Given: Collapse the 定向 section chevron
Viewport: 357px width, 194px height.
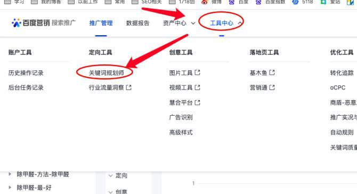Looking at the screenshot, I should click(110, 175).
